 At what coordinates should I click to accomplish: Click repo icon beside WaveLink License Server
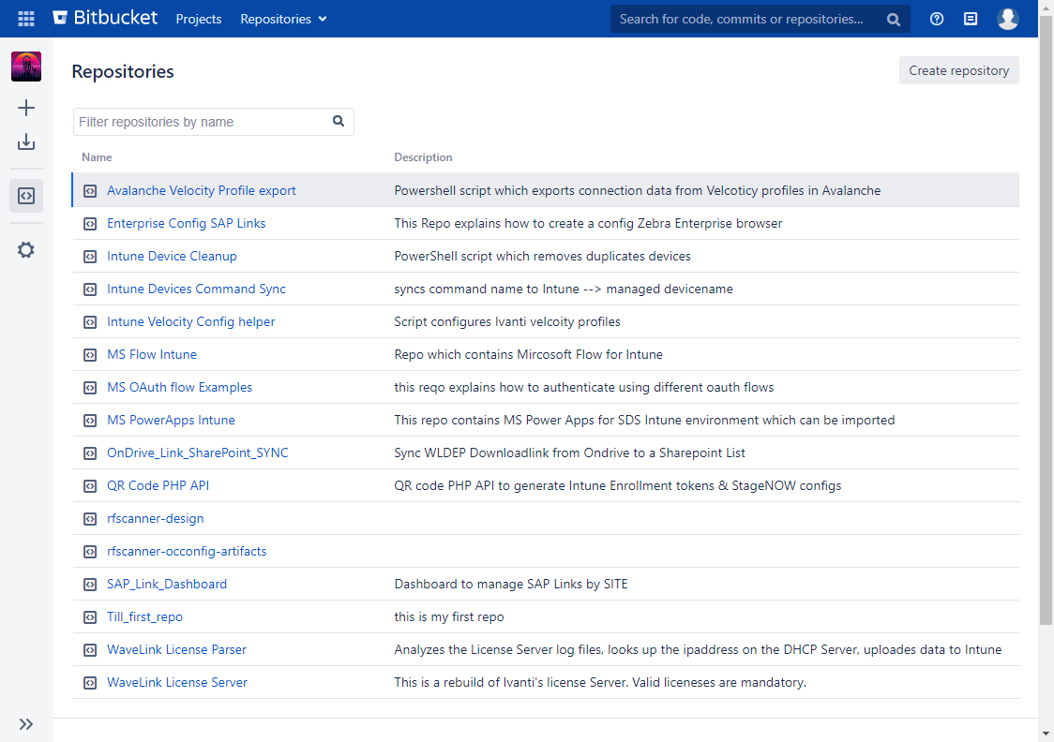90,683
